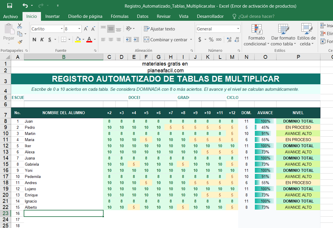The height and width of the screenshot is (228, 333).
Task: Open the Vista tab
Action: pos(183,16)
